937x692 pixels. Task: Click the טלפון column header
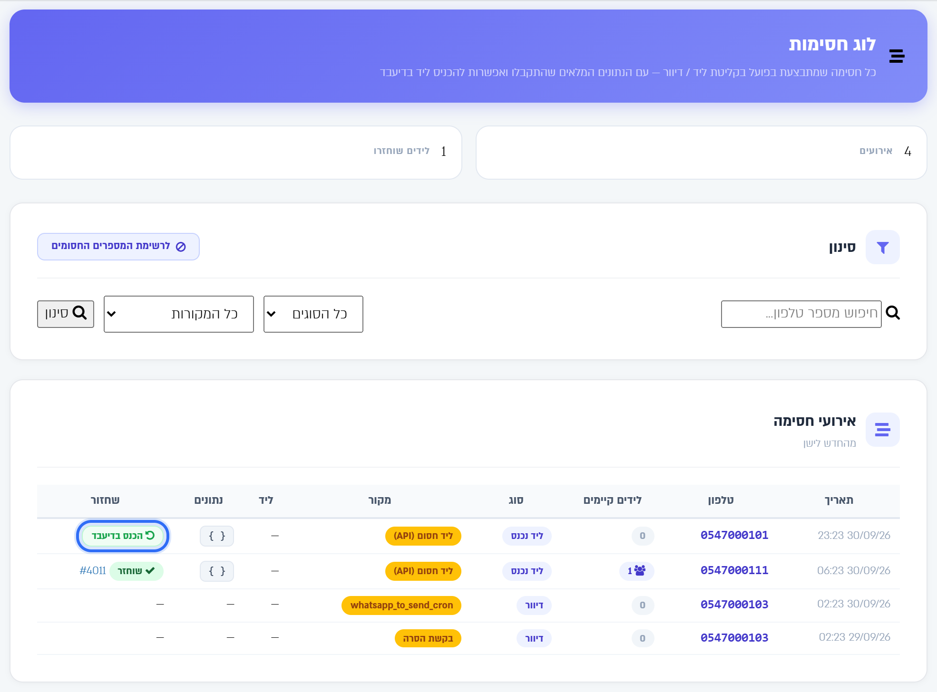point(721,500)
